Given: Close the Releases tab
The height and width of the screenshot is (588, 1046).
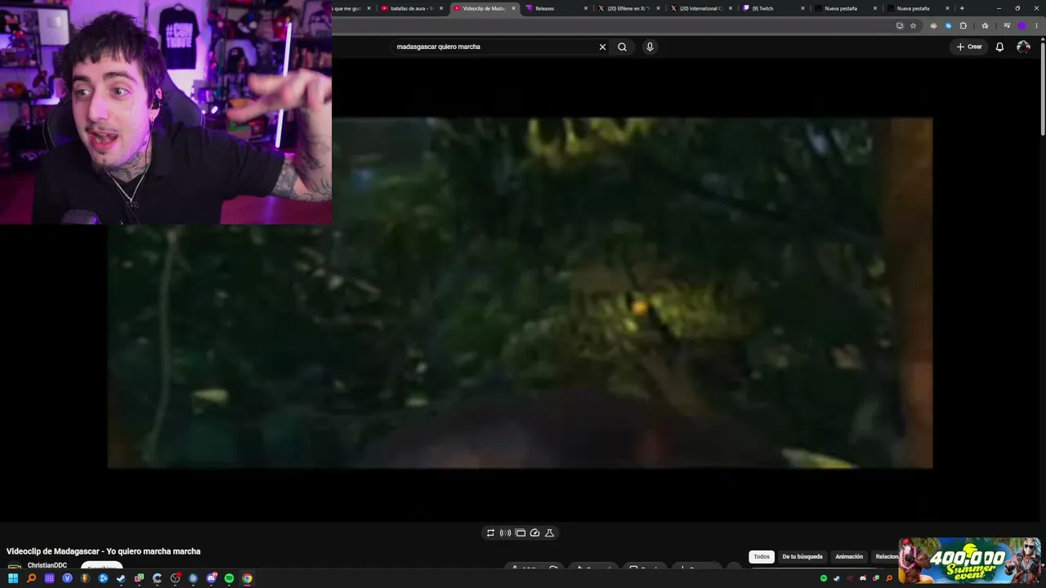Looking at the screenshot, I should (586, 8).
